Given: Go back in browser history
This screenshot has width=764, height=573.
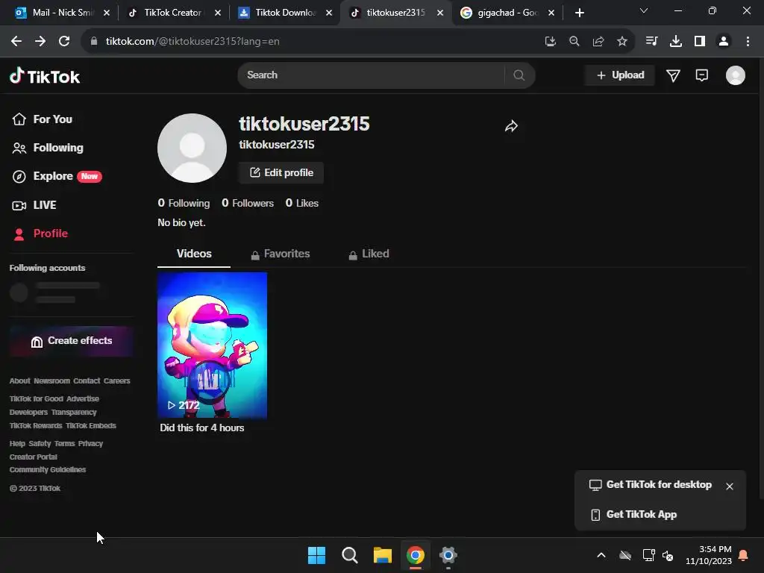Looking at the screenshot, I should pyautogui.click(x=16, y=42).
